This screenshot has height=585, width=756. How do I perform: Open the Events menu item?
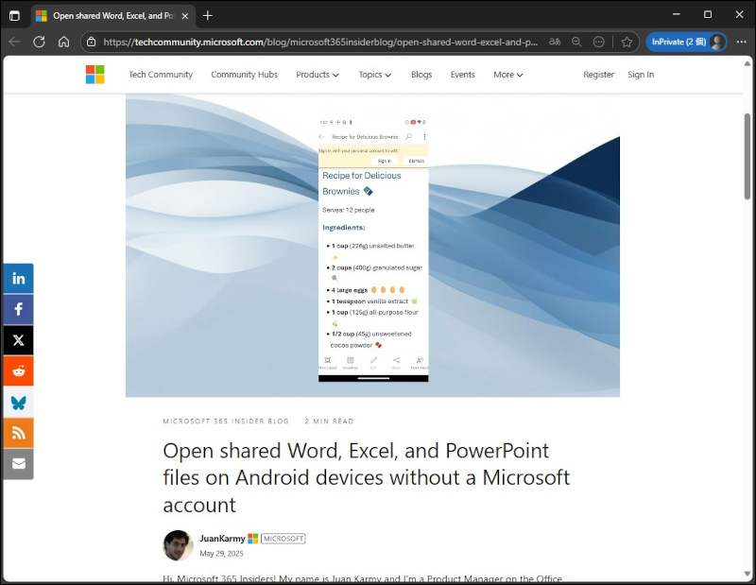coord(462,75)
